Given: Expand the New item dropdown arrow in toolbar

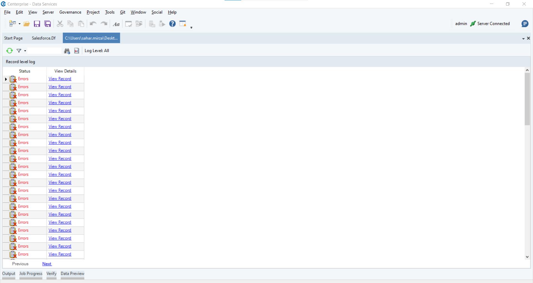Looking at the screenshot, I should tap(19, 24).
